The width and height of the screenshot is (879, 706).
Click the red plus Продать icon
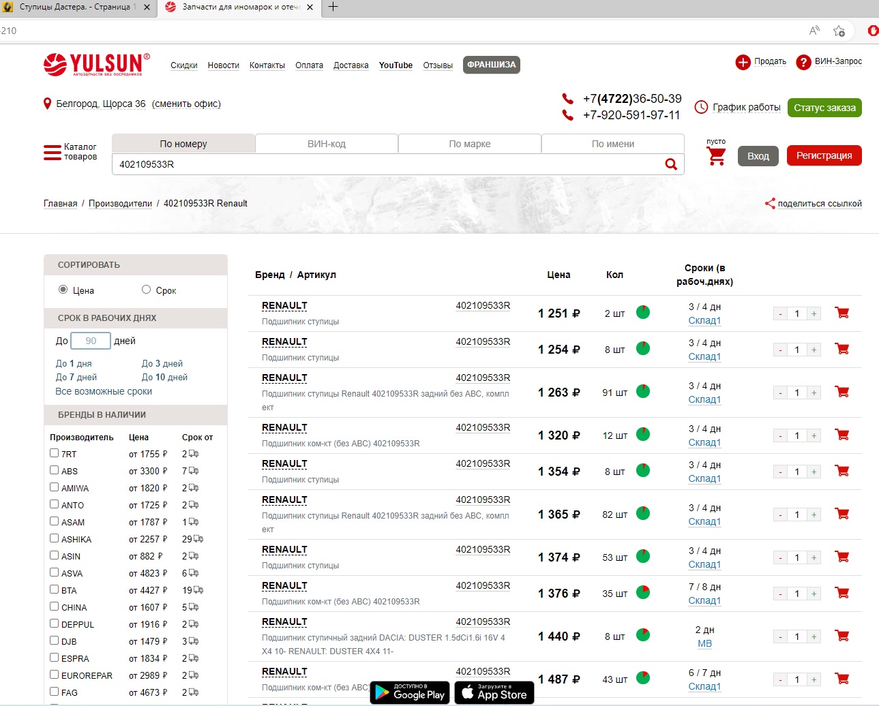[x=743, y=62]
